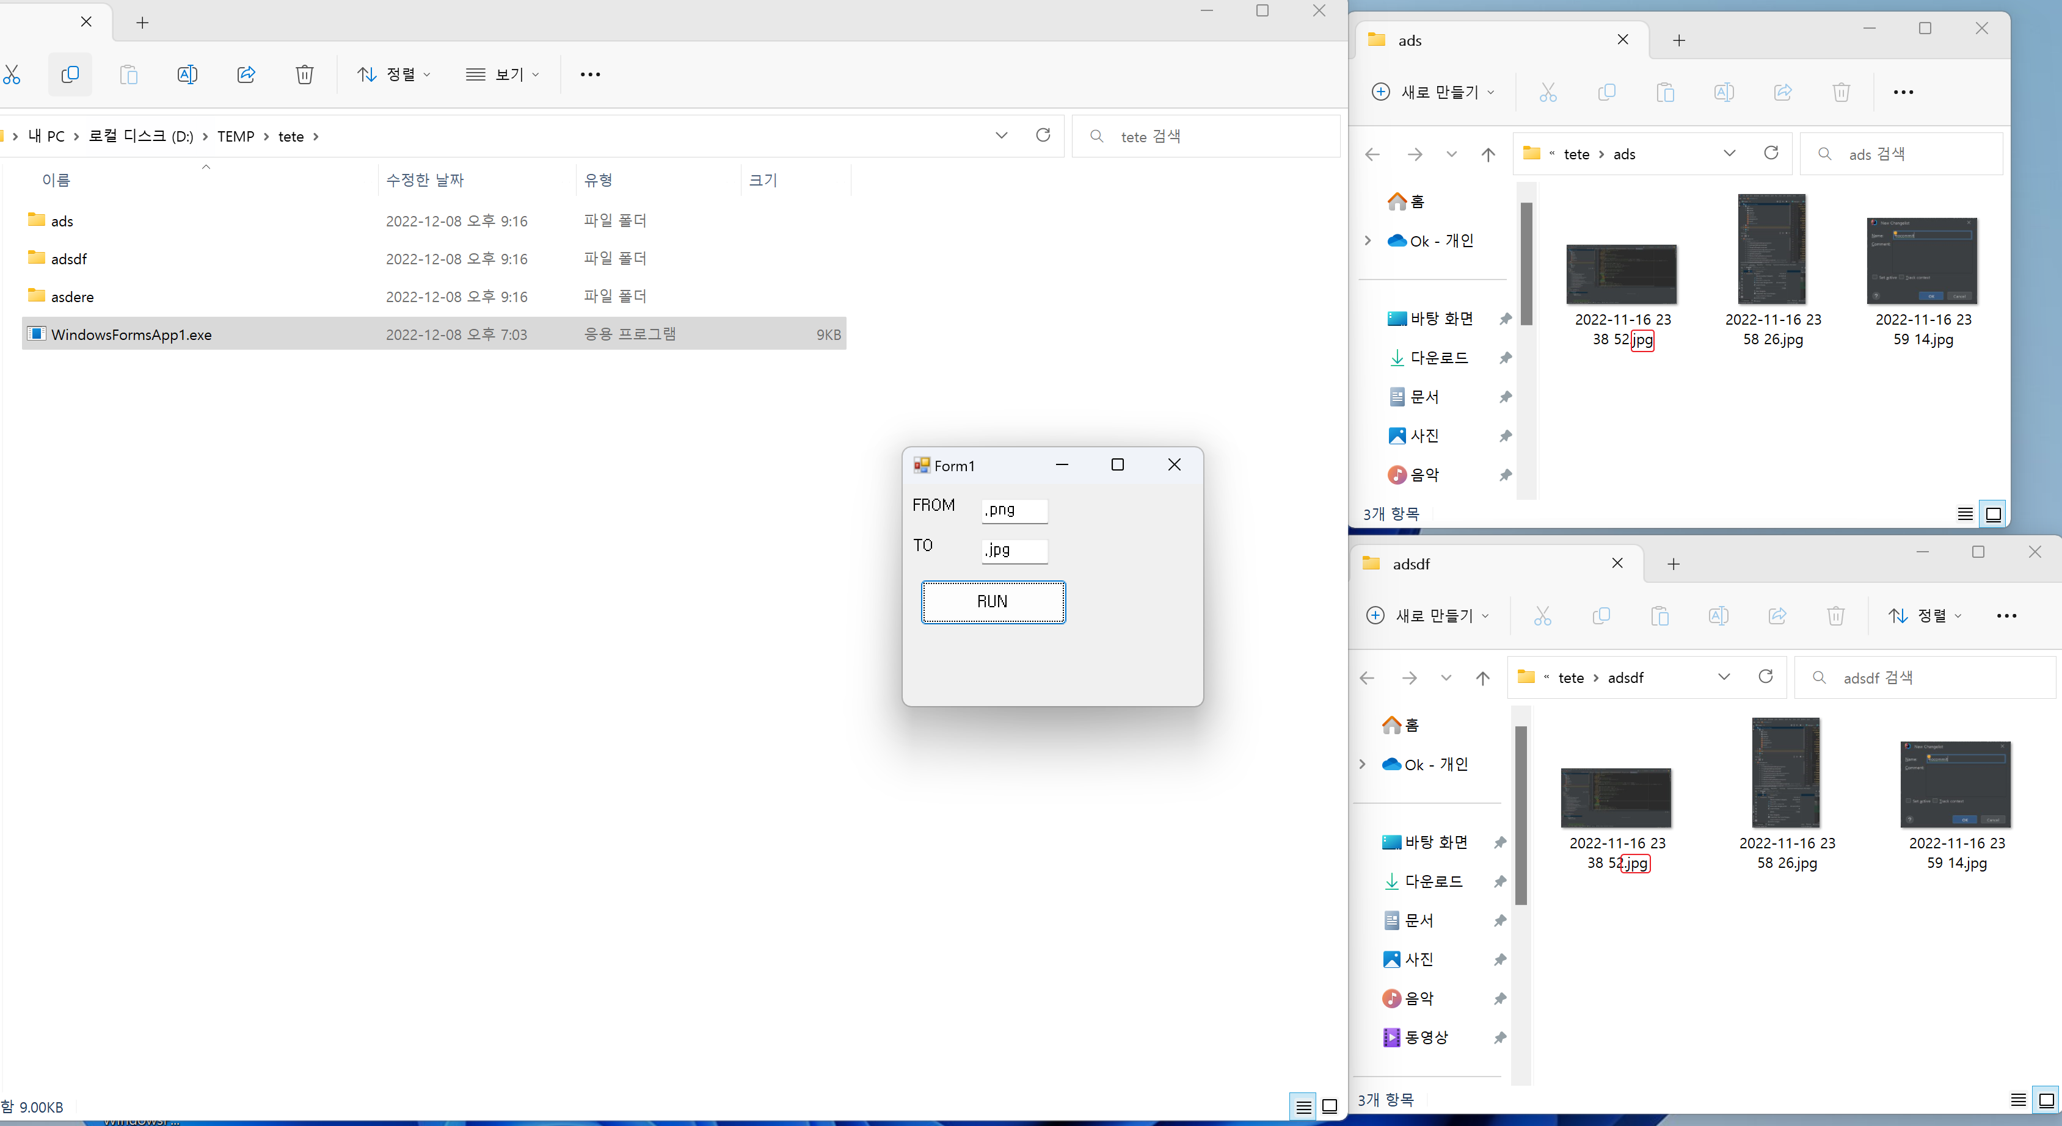Refresh the tete folder address bar
The width and height of the screenshot is (2062, 1126).
(x=1042, y=135)
